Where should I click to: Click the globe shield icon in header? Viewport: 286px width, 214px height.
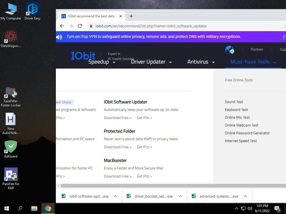230,50
